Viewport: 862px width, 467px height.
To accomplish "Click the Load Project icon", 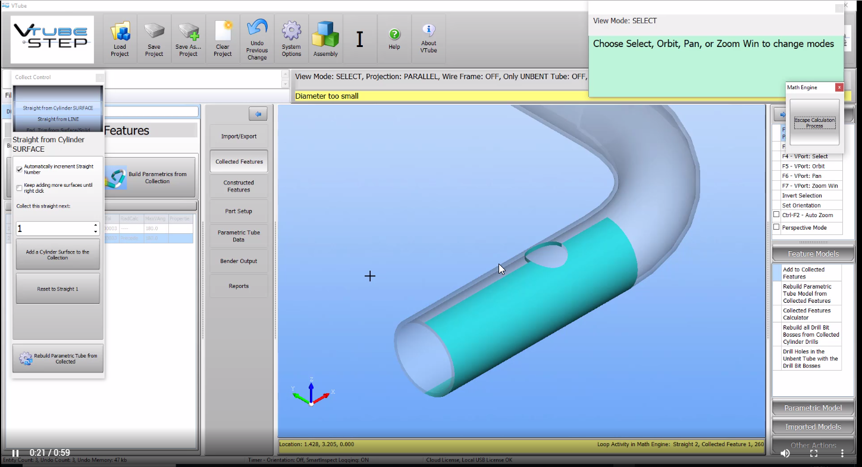I will (120, 31).
